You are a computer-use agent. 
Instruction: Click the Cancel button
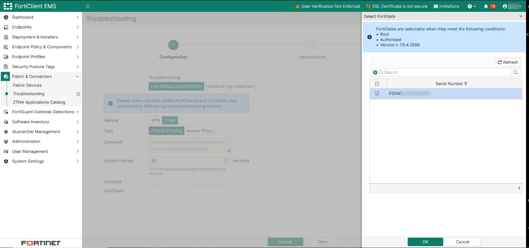pyautogui.click(x=462, y=242)
